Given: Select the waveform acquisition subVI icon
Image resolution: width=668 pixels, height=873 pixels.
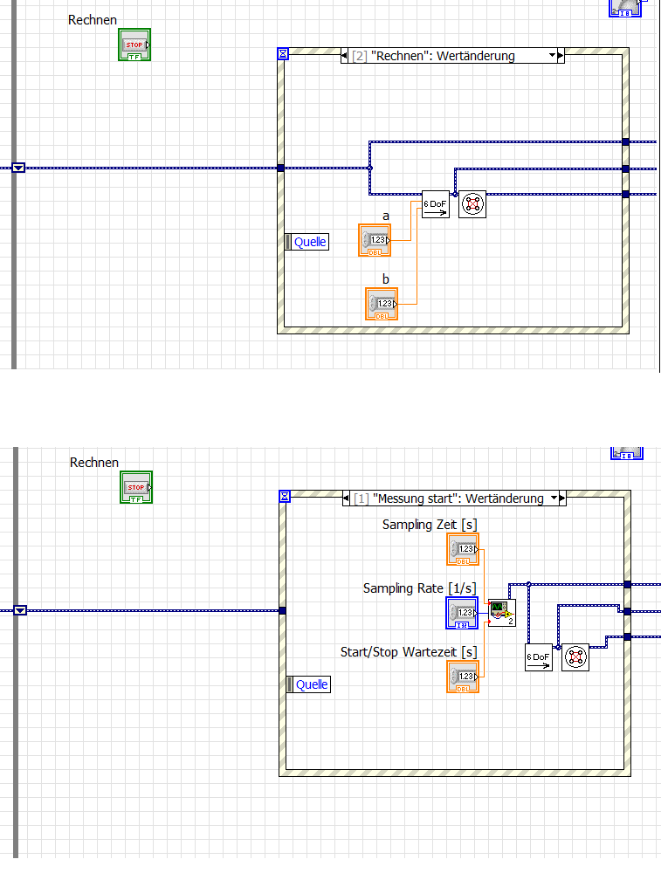Looking at the screenshot, I should click(x=501, y=613).
